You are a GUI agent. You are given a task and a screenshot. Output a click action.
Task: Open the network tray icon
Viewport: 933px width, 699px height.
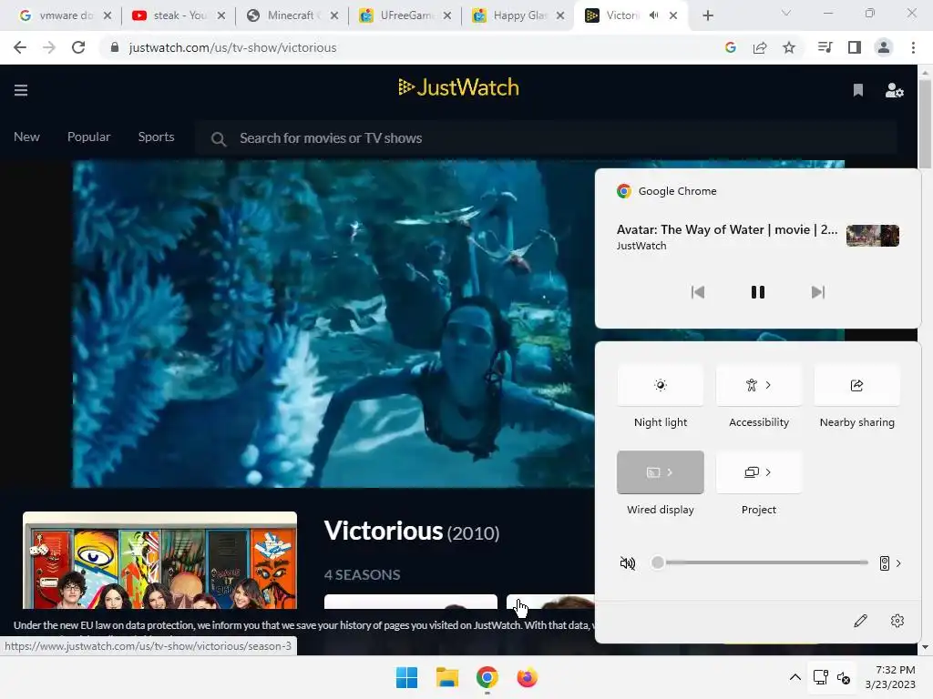tap(821, 677)
